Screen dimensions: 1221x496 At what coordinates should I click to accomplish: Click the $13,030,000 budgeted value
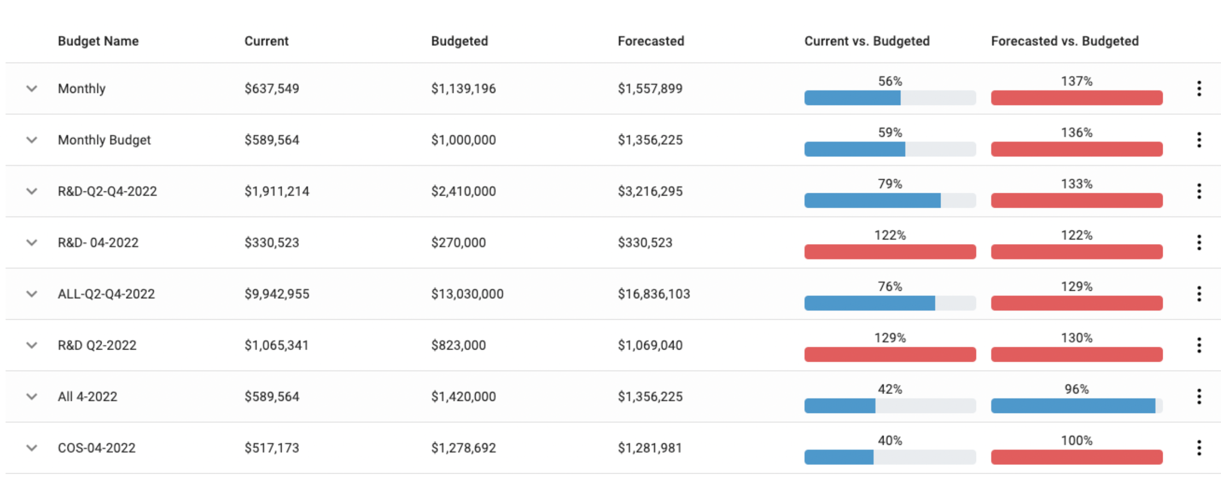tap(467, 294)
